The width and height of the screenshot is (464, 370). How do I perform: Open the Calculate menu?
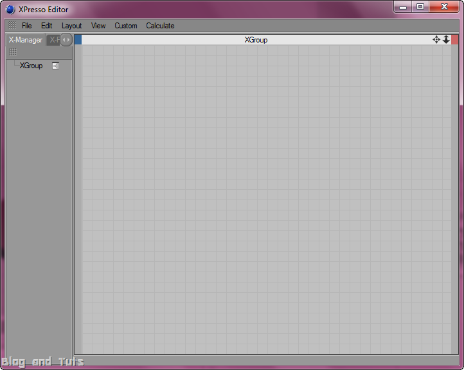160,26
